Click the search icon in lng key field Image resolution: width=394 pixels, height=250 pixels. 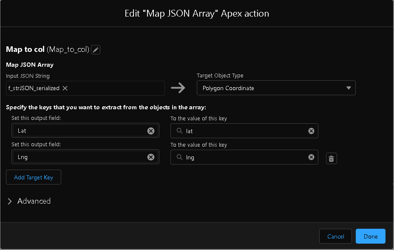(x=179, y=157)
